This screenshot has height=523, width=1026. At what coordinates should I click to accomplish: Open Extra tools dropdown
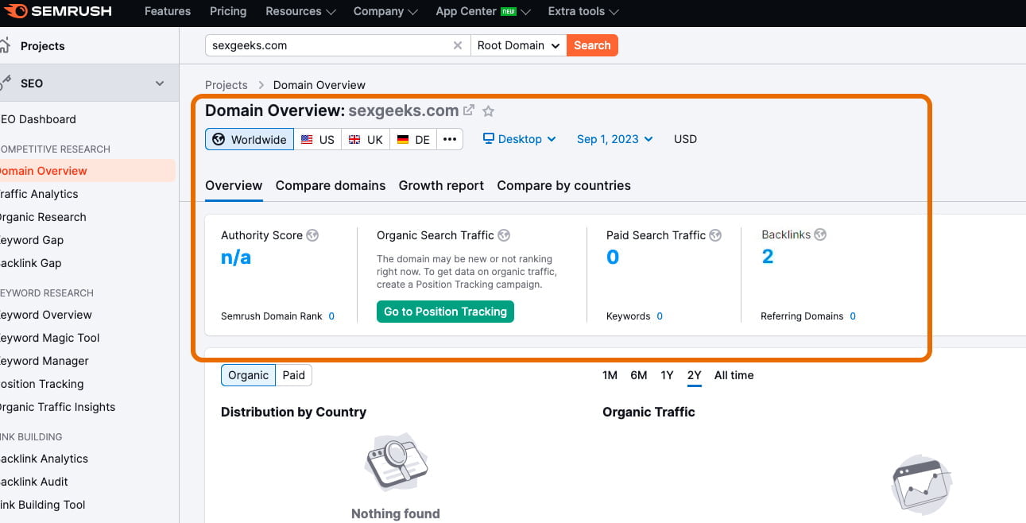583,11
